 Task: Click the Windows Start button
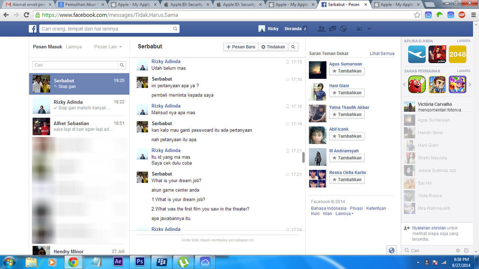[x=8, y=262]
